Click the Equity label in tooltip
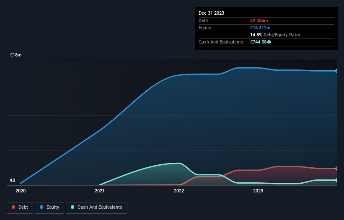 point(205,28)
